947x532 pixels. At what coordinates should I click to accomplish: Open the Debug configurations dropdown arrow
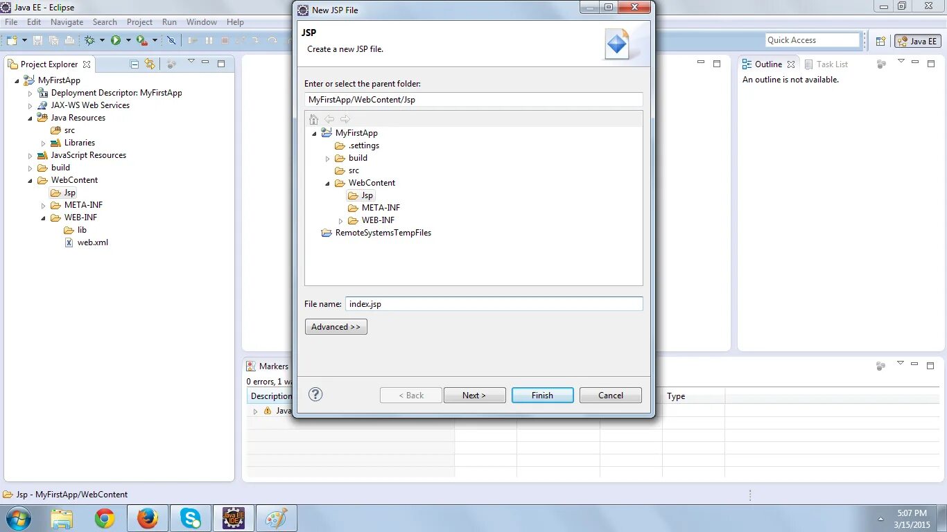[102, 41]
